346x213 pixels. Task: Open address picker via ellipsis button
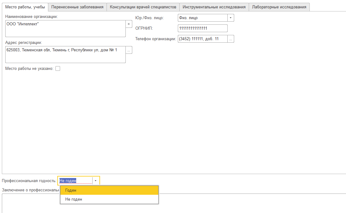pos(129,50)
